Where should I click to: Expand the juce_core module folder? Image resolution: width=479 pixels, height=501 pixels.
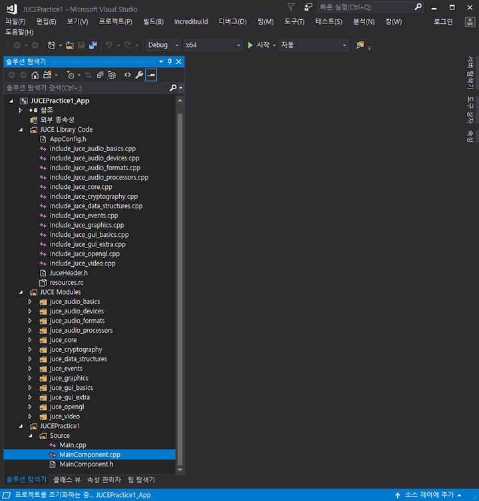[30, 340]
